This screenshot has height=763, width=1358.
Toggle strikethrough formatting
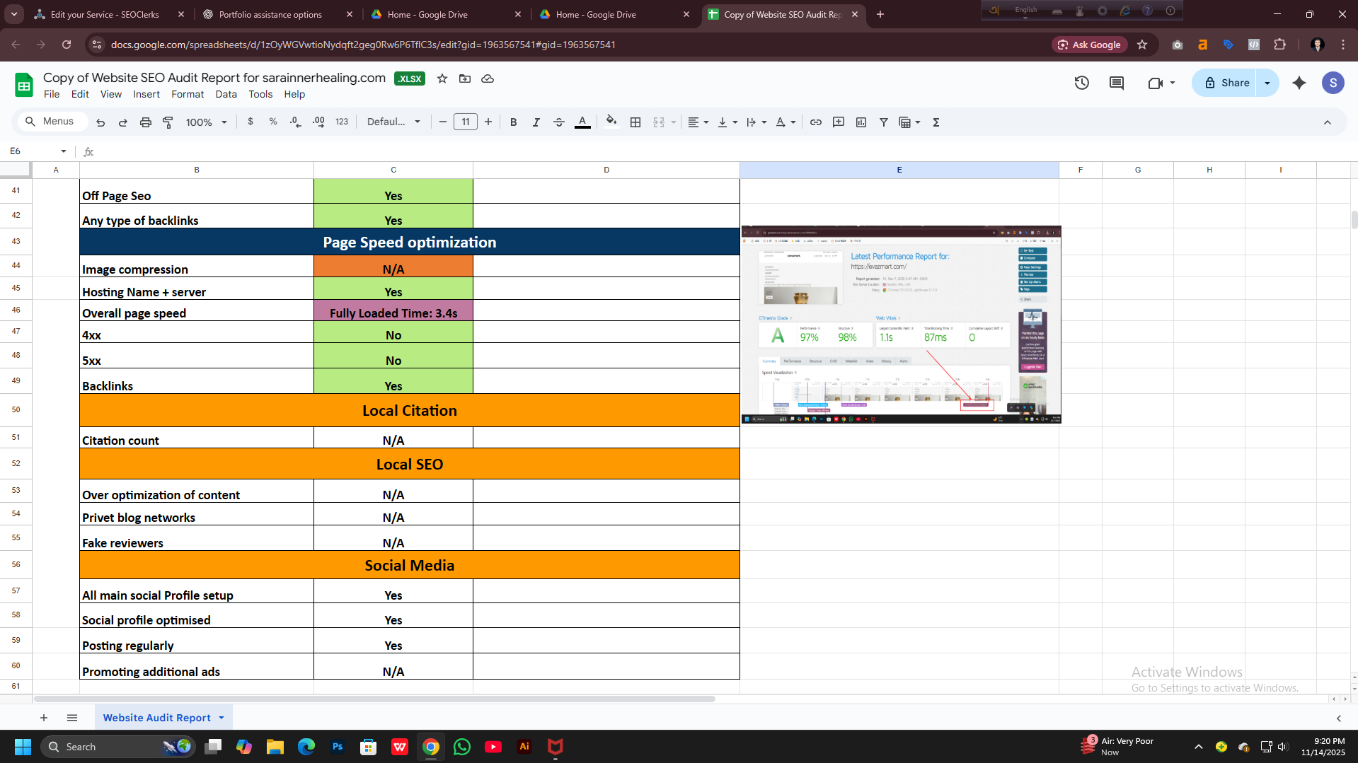558,122
